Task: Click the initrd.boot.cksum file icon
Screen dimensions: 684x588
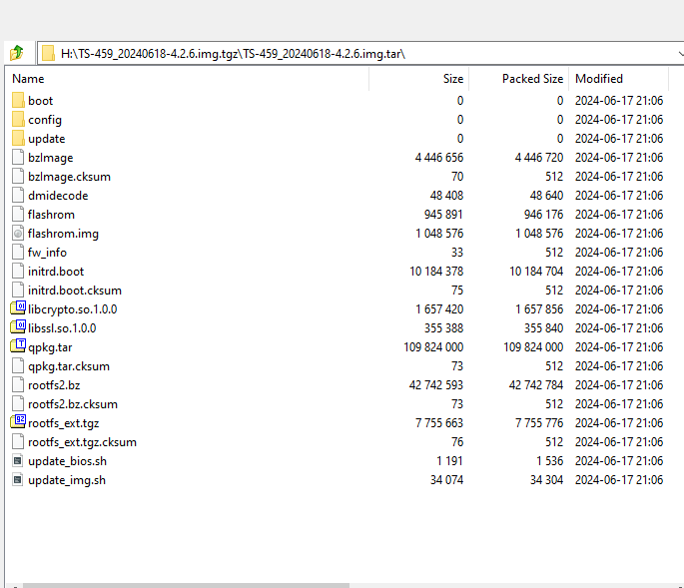Action: tap(18, 291)
